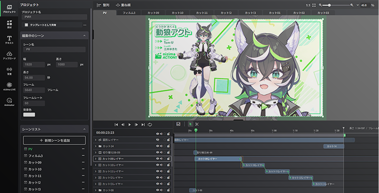Click the 重ね順 stacking order tool
Image resolution: width=379 pixels, height=193 pixels.
pyautogui.click(x=123, y=5)
